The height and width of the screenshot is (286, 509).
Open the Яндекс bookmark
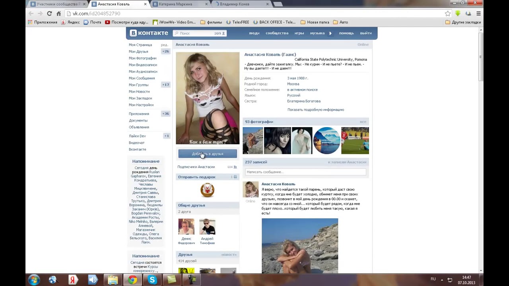(x=70, y=22)
